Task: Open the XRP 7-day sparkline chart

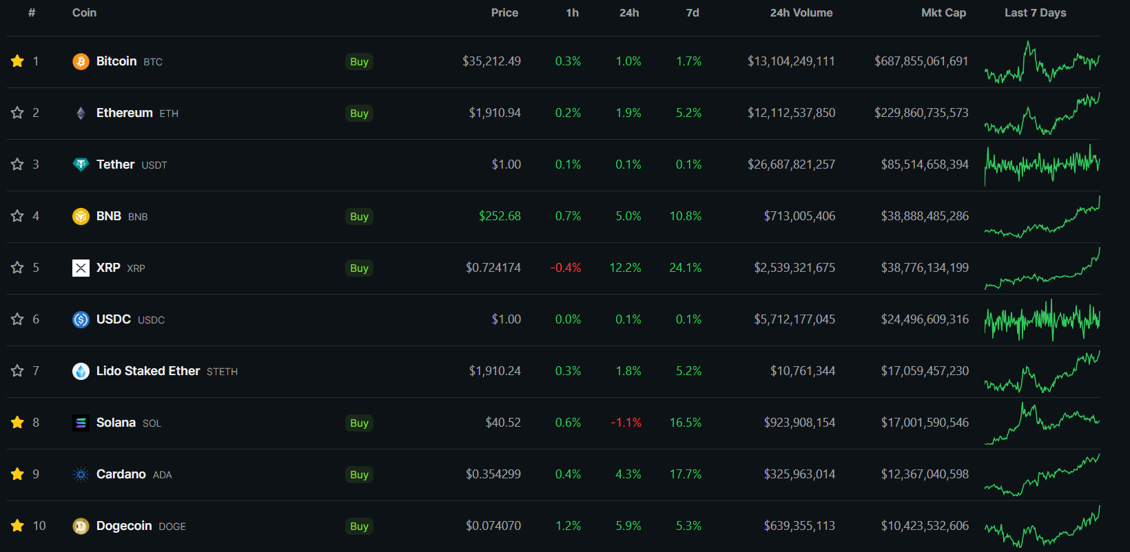Action: tap(1042, 268)
